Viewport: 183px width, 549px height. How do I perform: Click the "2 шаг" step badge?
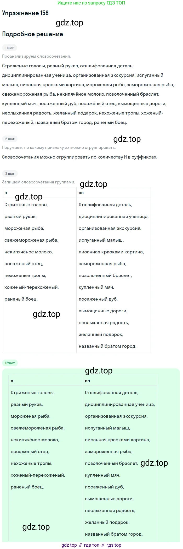coord(10,139)
